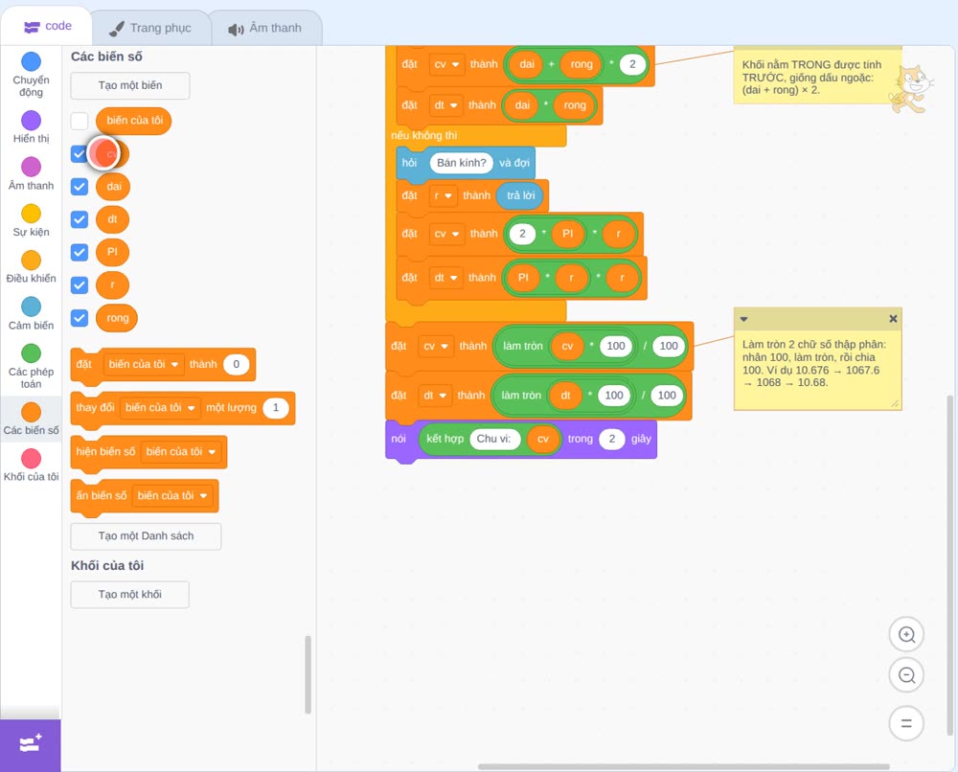Zoom out of the workspace
The height and width of the screenshot is (772, 958).
906,675
